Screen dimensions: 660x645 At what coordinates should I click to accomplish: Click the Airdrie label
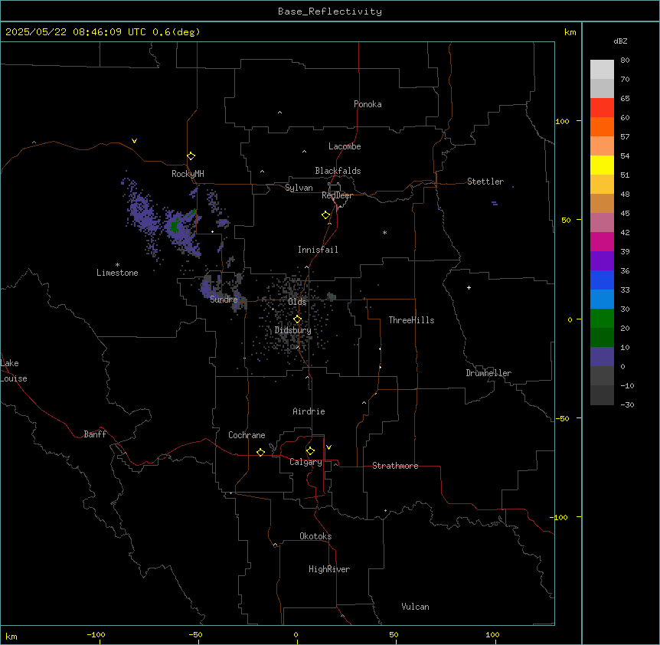tap(309, 411)
